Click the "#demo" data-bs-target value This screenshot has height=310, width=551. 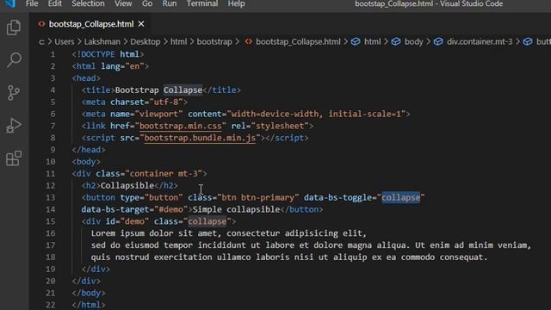(x=171, y=209)
